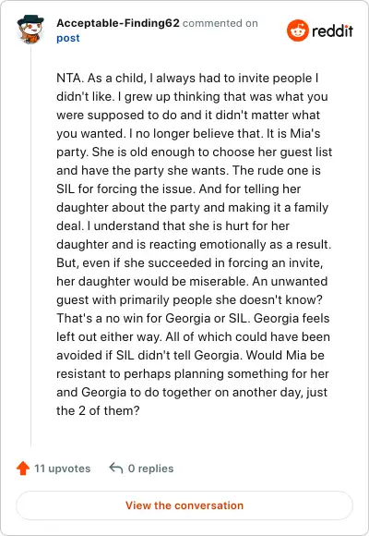This screenshot has width=369, height=536.
Task: Click the reddit wordmark text
Action: (x=332, y=31)
